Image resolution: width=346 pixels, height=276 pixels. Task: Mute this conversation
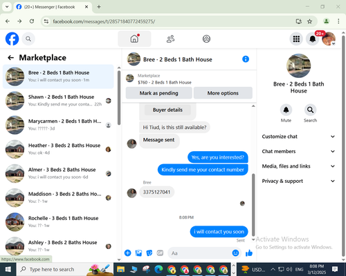point(286,110)
